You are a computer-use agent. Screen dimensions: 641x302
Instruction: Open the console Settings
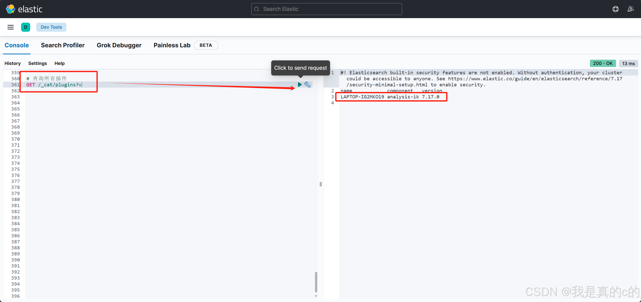coord(37,63)
